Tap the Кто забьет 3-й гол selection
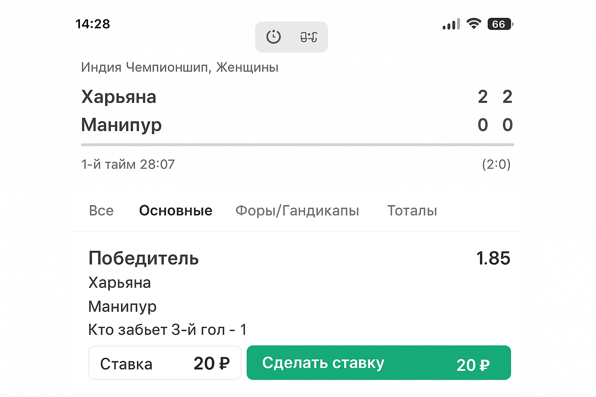The image size is (596, 397). pyautogui.click(x=167, y=330)
